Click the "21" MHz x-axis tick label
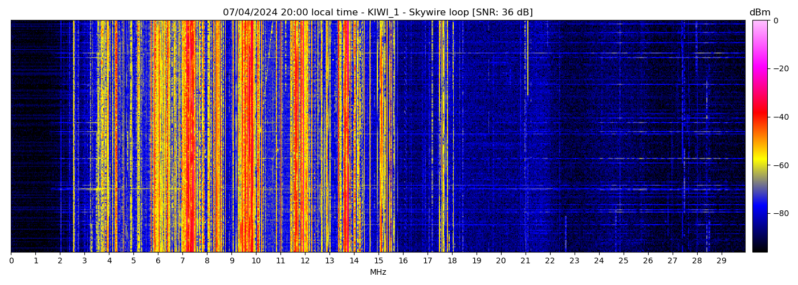The height and width of the screenshot is (285, 798). point(525,261)
